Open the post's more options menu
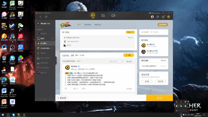208x117 pixels. tap(131, 67)
